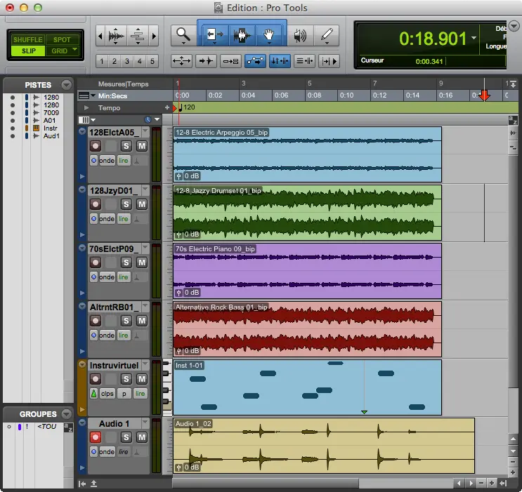Click 'onde' track view on AltrntRB01 track
Viewport: 522px width, 492px height.
[107, 335]
